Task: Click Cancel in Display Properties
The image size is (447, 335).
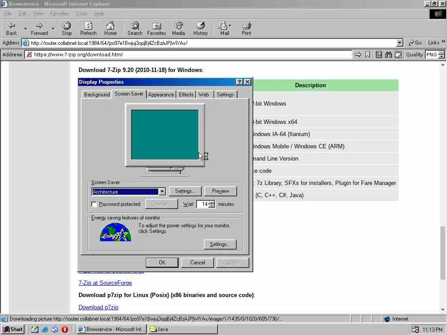Action: [x=197, y=263]
